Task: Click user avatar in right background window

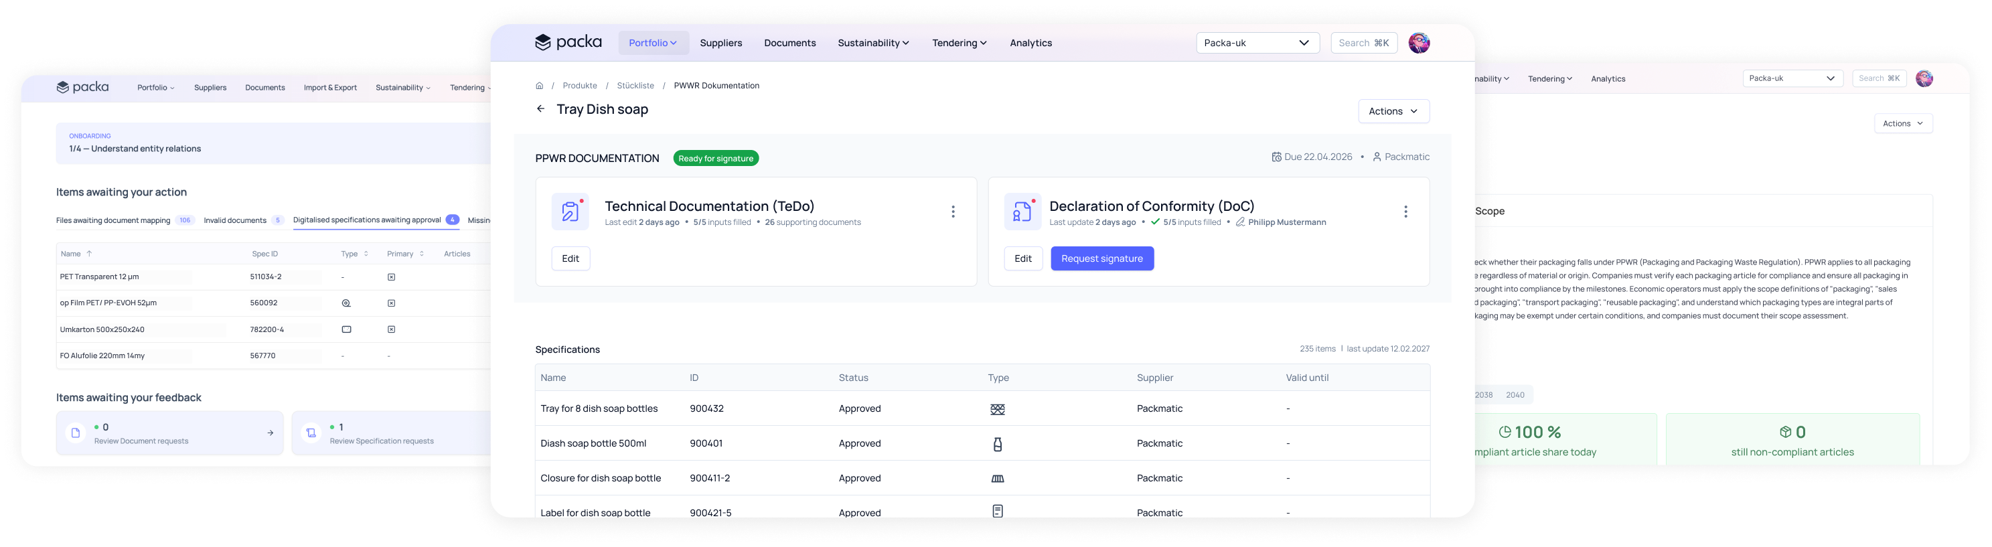Action: pyautogui.click(x=1924, y=78)
